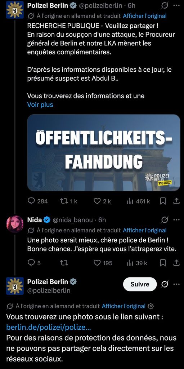Open the Öffentlichkeitsfahndung image
Viewport: 184px width, 369px height.
104,152
